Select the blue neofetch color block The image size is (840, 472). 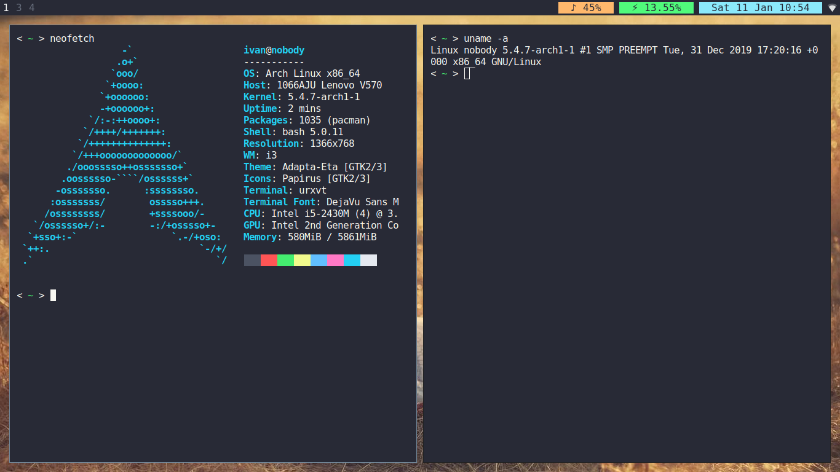pos(319,261)
